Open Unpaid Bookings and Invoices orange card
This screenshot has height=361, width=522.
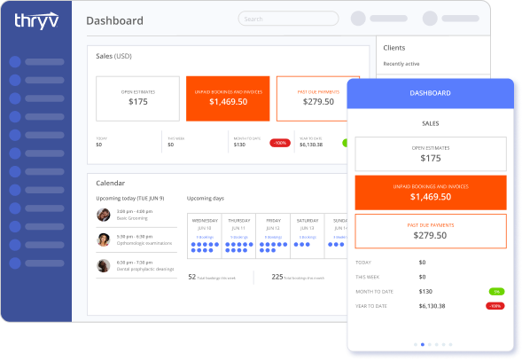pos(228,98)
